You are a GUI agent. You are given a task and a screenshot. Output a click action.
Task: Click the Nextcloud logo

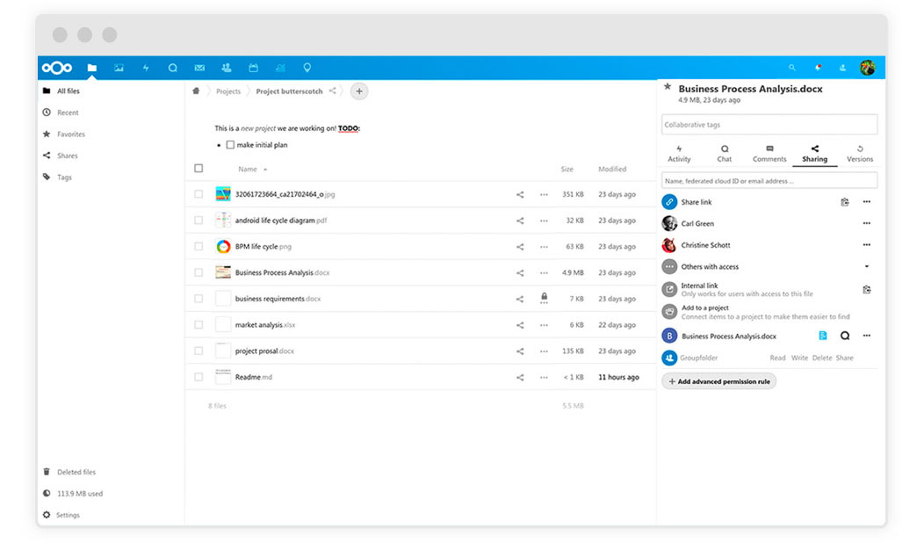[x=57, y=68]
